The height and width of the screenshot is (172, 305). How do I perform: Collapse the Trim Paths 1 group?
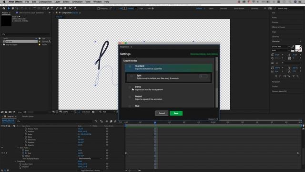pos(18,148)
